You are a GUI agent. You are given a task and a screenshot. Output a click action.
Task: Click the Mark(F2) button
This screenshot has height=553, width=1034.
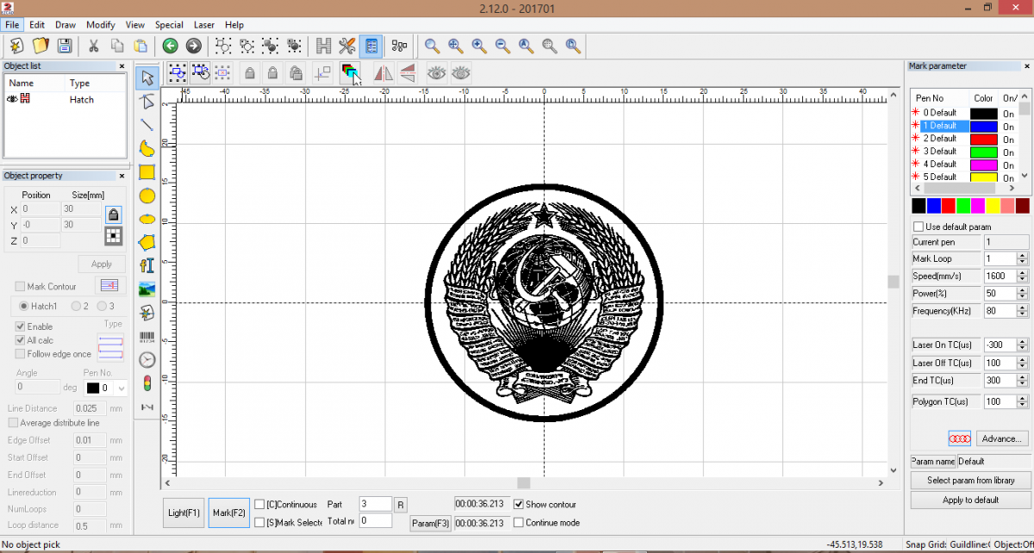[x=229, y=513]
